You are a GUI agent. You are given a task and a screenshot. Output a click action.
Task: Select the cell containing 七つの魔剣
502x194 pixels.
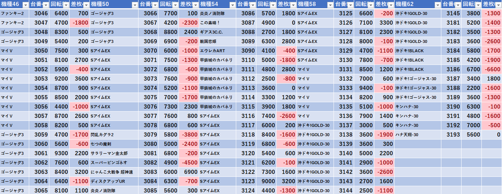pyautogui.click(x=114, y=144)
